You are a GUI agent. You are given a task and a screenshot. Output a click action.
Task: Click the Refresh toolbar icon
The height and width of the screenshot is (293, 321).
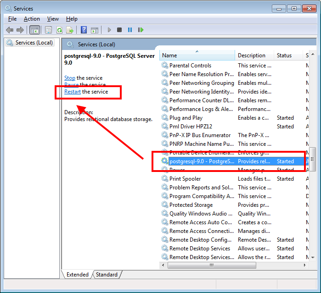(x=59, y=30)
